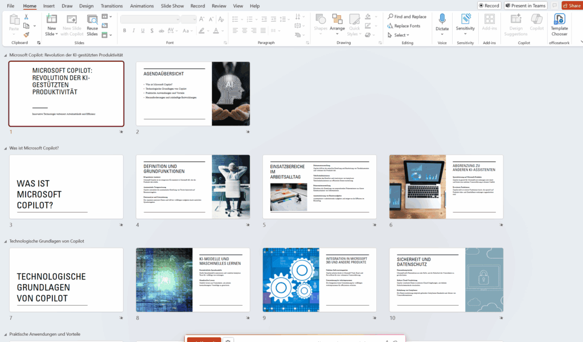Select slide 10 Sicherheit und Datenschutz
The image size is (583, 342).
[x=446, y=280]
